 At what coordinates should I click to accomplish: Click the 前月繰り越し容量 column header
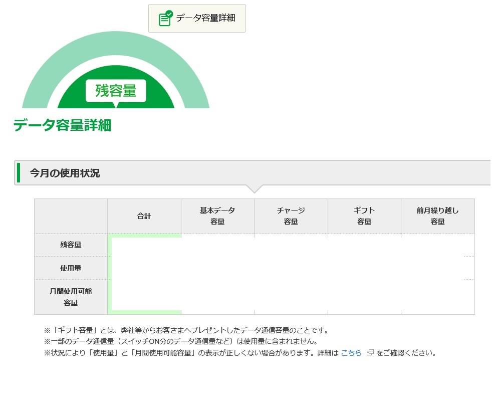point(437,216)
